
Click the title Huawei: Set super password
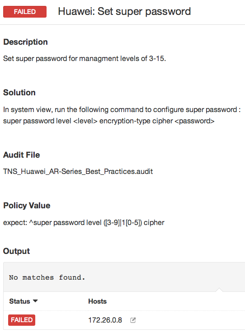124,11
